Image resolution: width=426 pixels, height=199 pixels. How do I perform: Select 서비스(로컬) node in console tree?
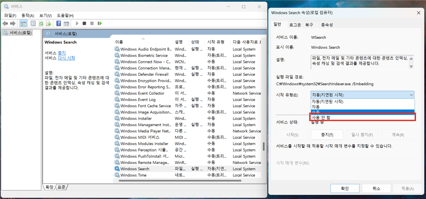[17, 33]
